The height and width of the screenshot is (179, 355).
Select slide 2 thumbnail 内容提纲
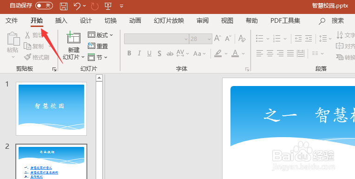(x=51, y=161)
